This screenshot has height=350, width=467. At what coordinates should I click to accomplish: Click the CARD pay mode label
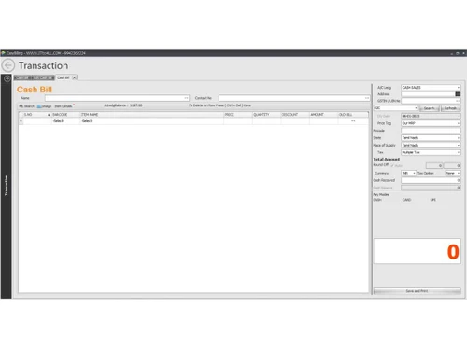(406, 200)
